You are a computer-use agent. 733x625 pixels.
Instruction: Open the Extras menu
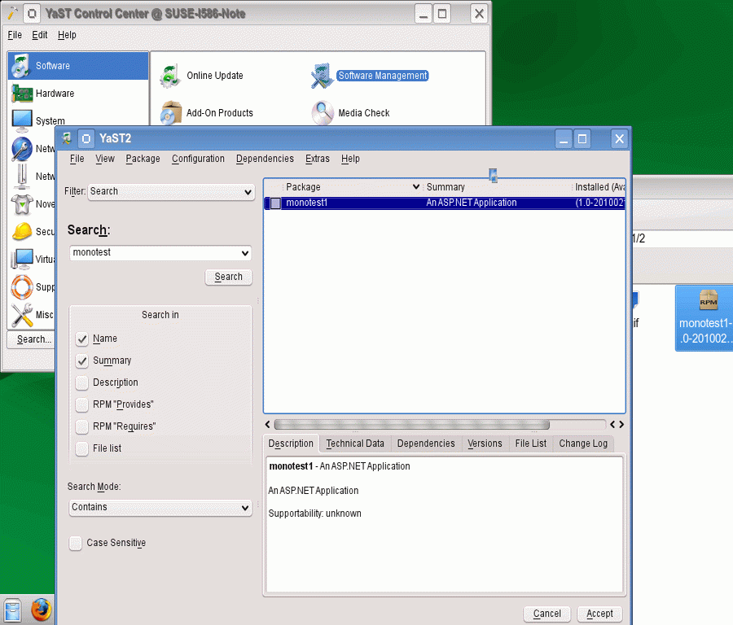tap(318, 159)
